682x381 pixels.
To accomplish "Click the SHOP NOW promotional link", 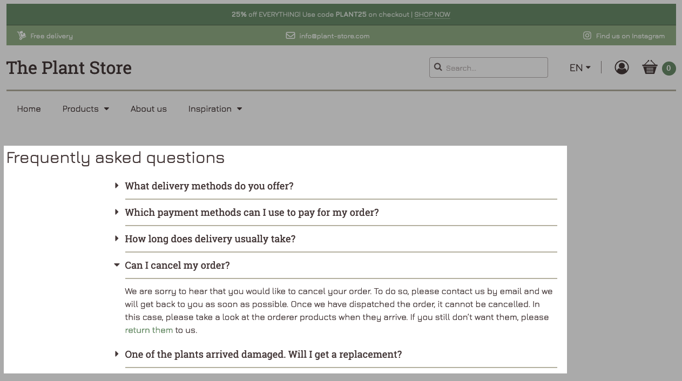I will coord(432,15).
